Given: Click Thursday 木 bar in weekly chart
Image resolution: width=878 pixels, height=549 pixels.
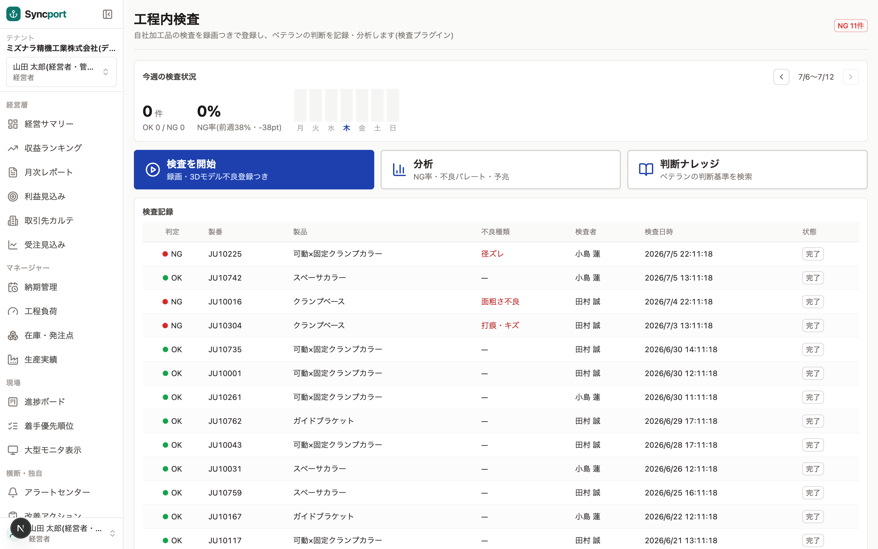Looking at the screenshot, I should (x=347, y=105).
